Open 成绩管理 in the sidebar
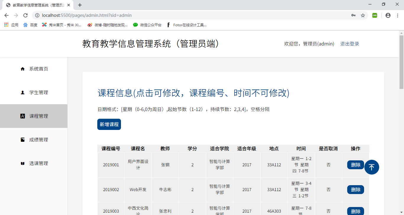Screen dimensions: 404x215 tap(34, 140)
